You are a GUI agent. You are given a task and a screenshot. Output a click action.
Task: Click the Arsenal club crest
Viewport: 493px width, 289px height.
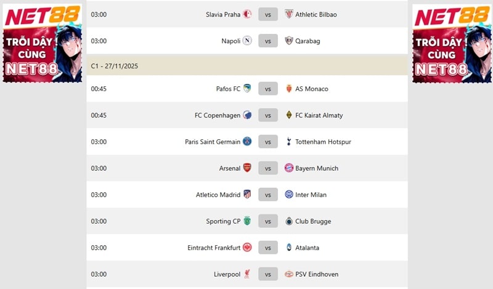click(x=247, y=168)
